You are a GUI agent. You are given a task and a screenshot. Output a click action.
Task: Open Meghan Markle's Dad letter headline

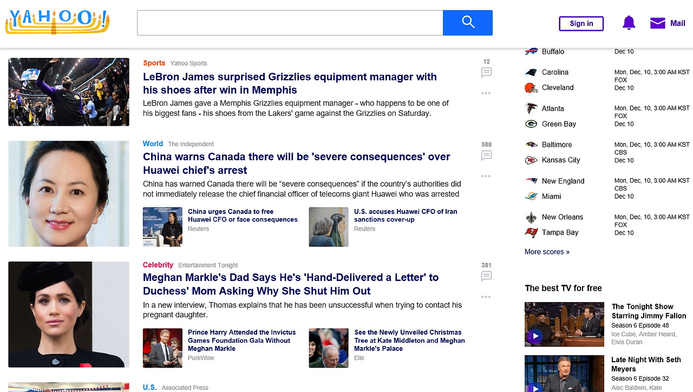tap(291, 284)
